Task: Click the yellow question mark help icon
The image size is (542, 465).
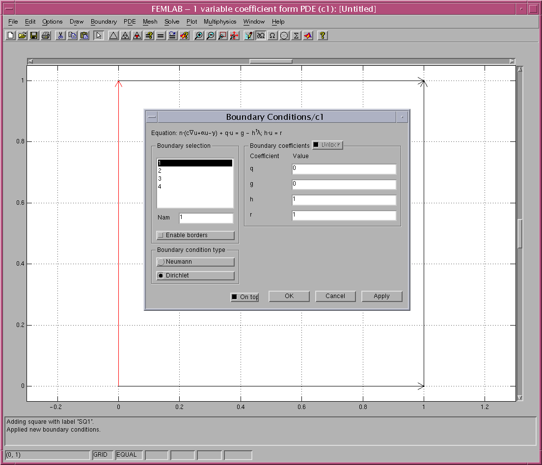Action: (x=323, y=36)
